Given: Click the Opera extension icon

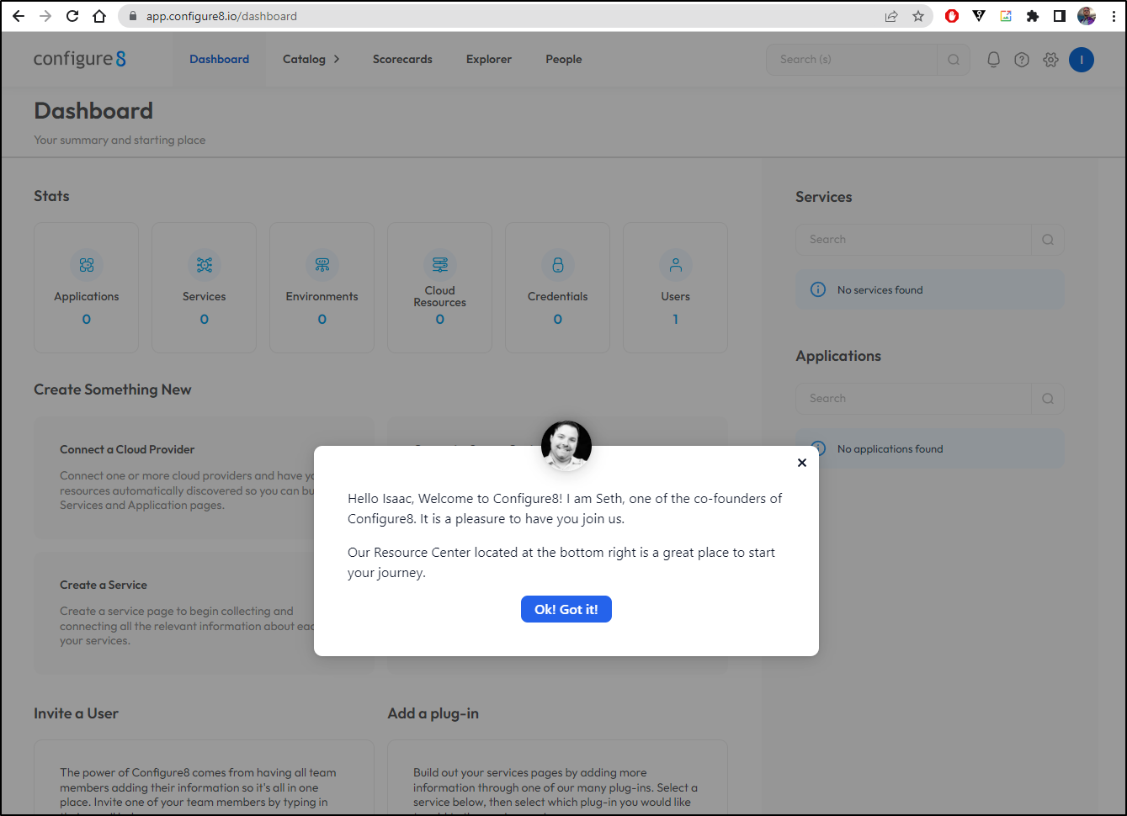Looking at the screenshot, I should coord(952,16).
